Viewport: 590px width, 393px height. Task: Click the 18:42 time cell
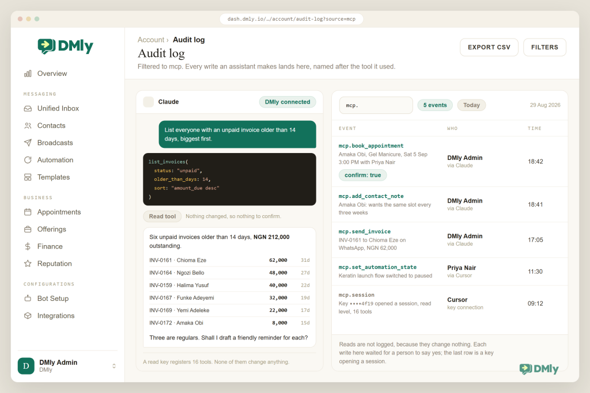[x=535, y=162]
